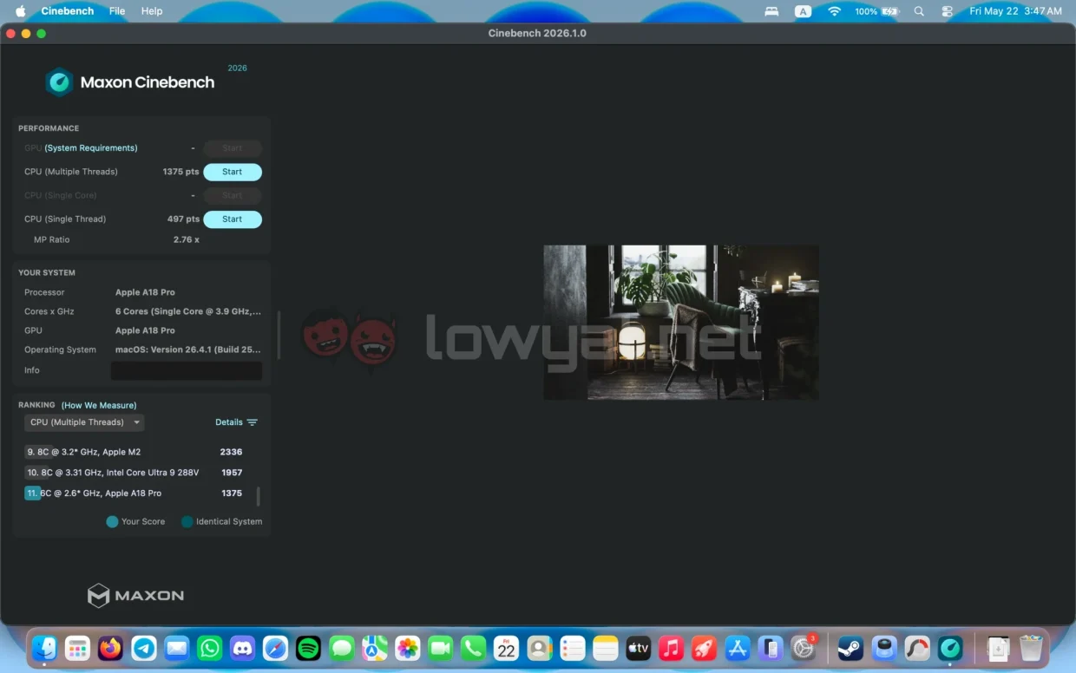Click the bed Focus icon in menu bar
Image resolution: width=1076 pixels, height=673 pixels.
[771, 11]
